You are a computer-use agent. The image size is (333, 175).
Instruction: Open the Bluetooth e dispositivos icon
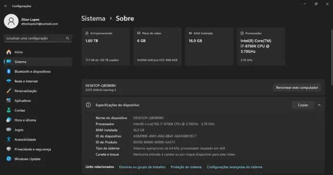(9, 71)
